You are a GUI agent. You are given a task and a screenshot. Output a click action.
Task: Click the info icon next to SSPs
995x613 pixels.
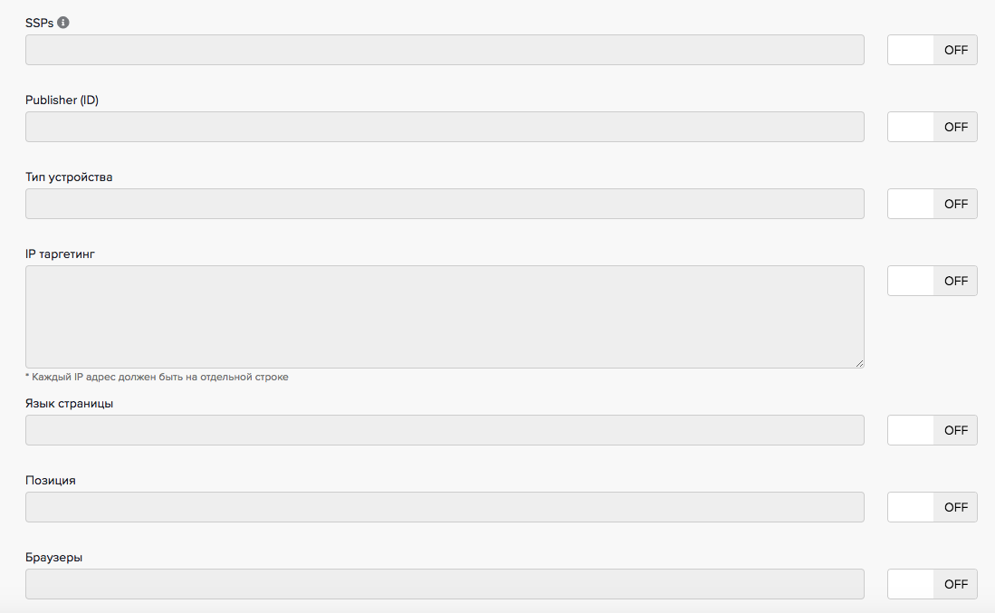pyautogui.click(x=63, y=23)
